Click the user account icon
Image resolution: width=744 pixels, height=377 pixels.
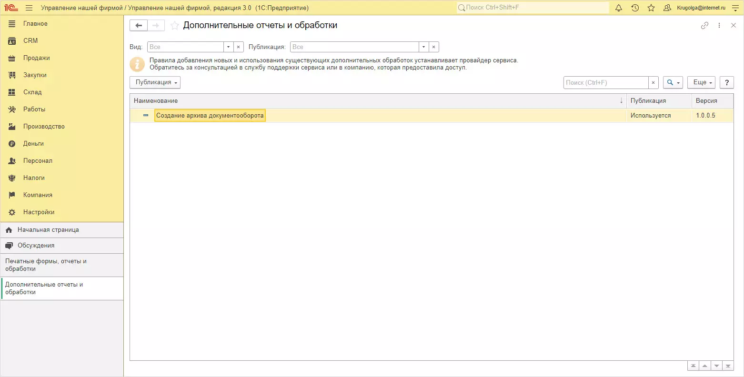coord(667,8)
